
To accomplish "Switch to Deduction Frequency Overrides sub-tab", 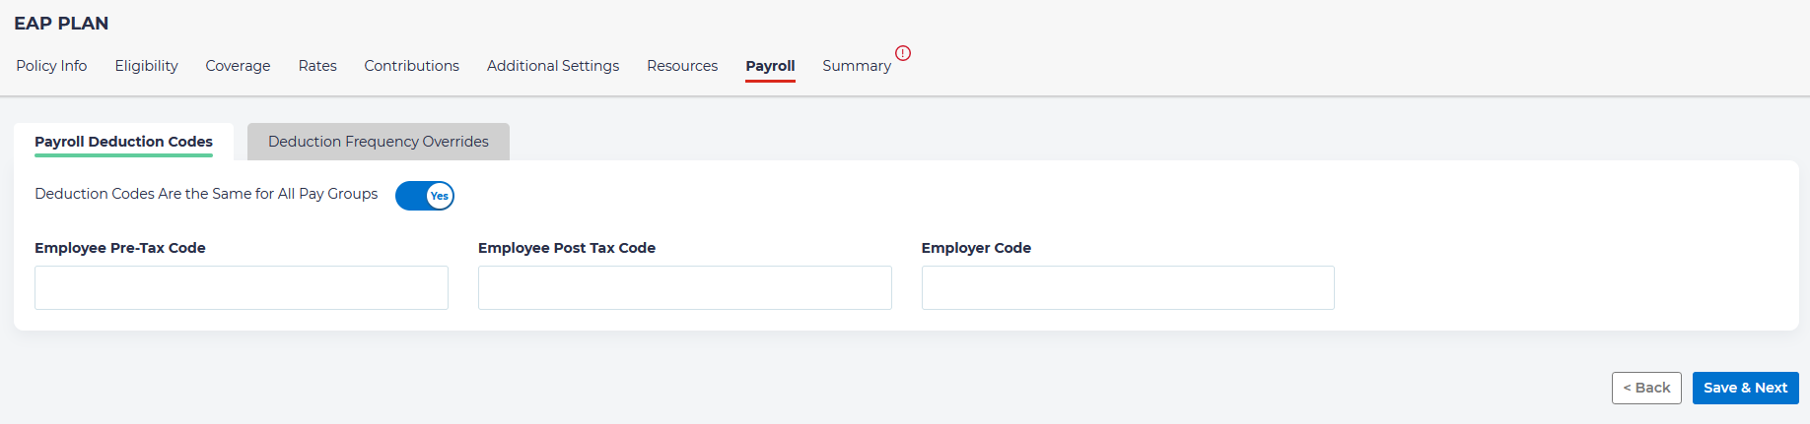I will tap(379, 142).
